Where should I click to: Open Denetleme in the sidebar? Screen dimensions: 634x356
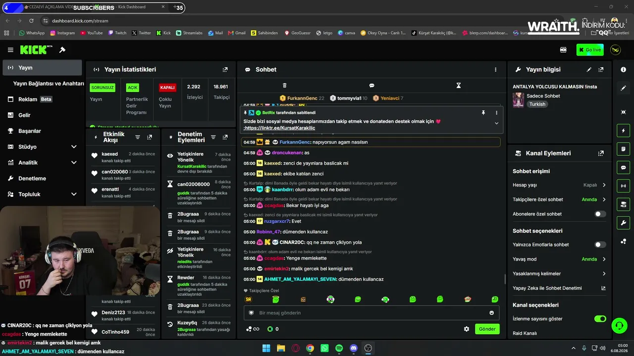[42, 178]
